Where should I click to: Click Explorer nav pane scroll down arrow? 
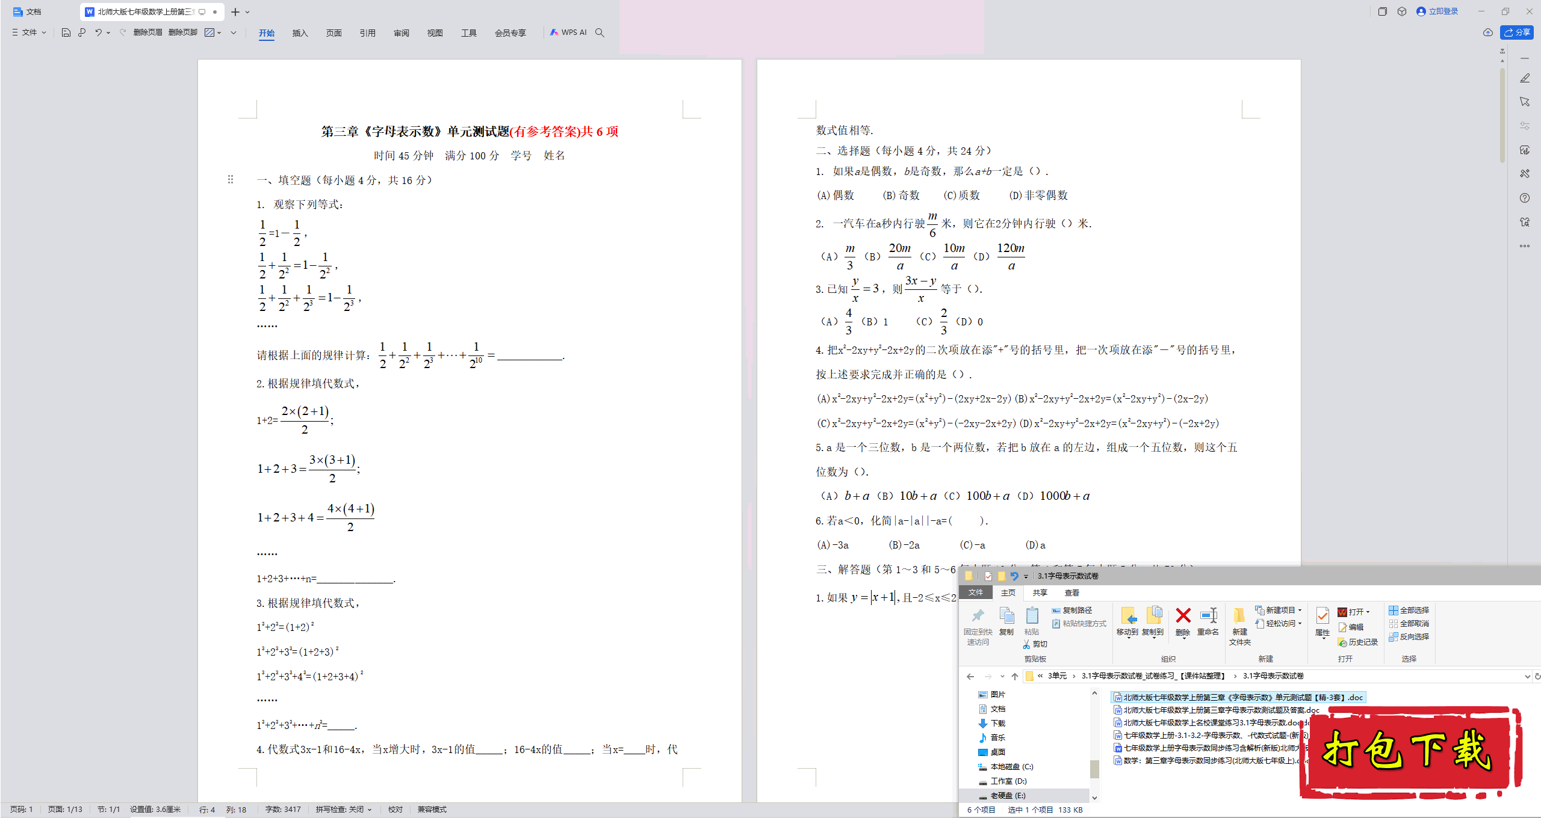pos(1094,798)
